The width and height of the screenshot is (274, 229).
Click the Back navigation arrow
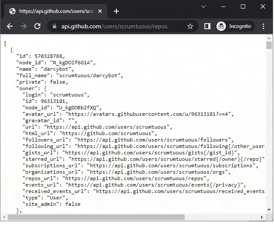10,26
